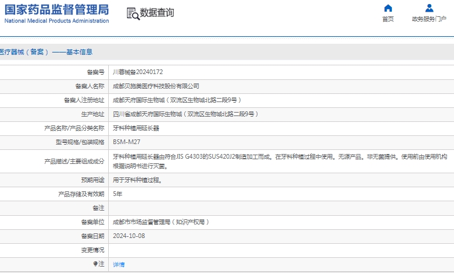The image size is (454, 273).
Task: Click the 数据查询 heading text
Action: coord(157,12)
